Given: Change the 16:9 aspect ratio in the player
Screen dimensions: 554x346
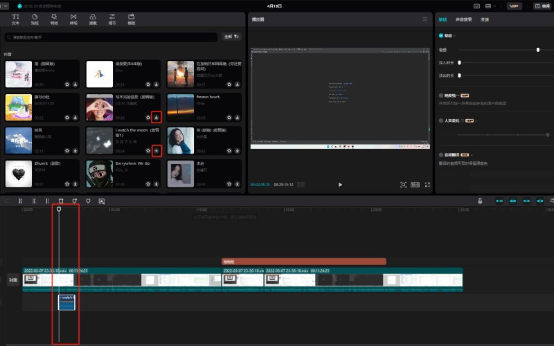Looking at the screenshot, I should (x=415, y=185).
